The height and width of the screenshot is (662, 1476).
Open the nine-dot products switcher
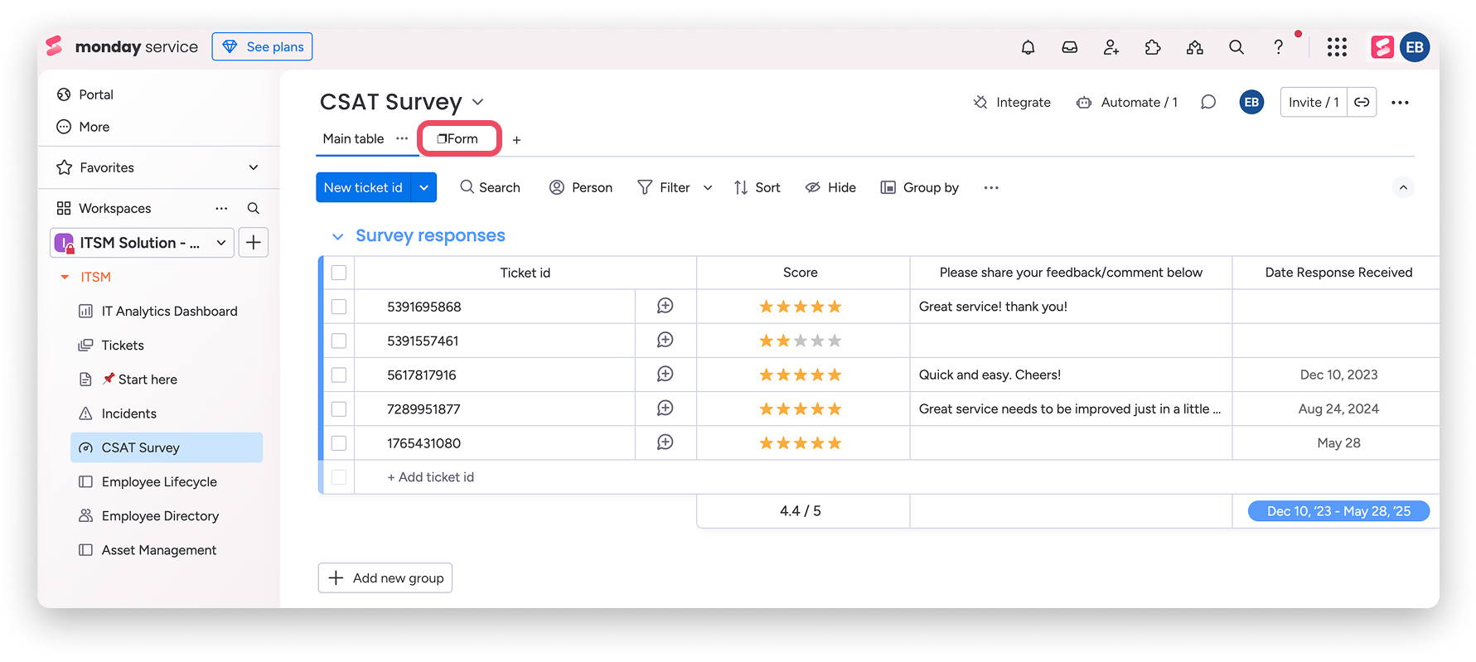pos(1337,47)
